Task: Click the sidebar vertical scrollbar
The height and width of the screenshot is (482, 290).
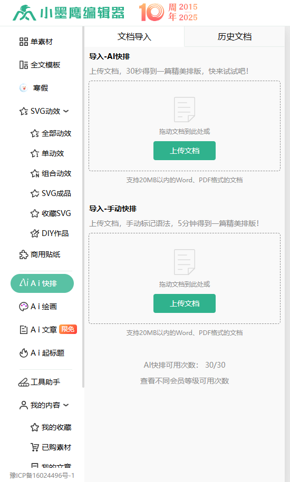Action: pos(83,207)
